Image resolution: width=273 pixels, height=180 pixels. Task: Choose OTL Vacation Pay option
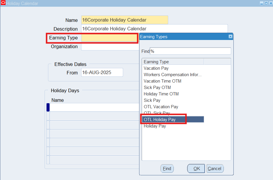[161, 107]
